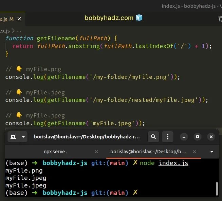Click lastIndexOf in the return statement
This screenshot has height=201, width=222.
(154, 46)
